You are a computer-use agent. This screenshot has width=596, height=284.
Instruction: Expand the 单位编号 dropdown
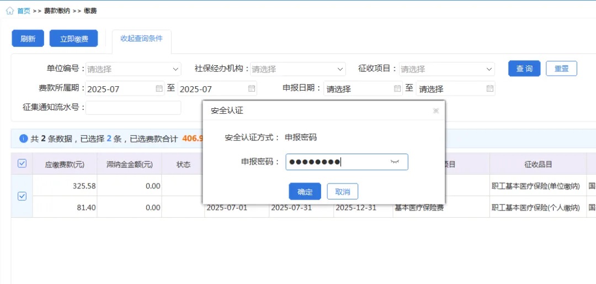pos(176,69)
